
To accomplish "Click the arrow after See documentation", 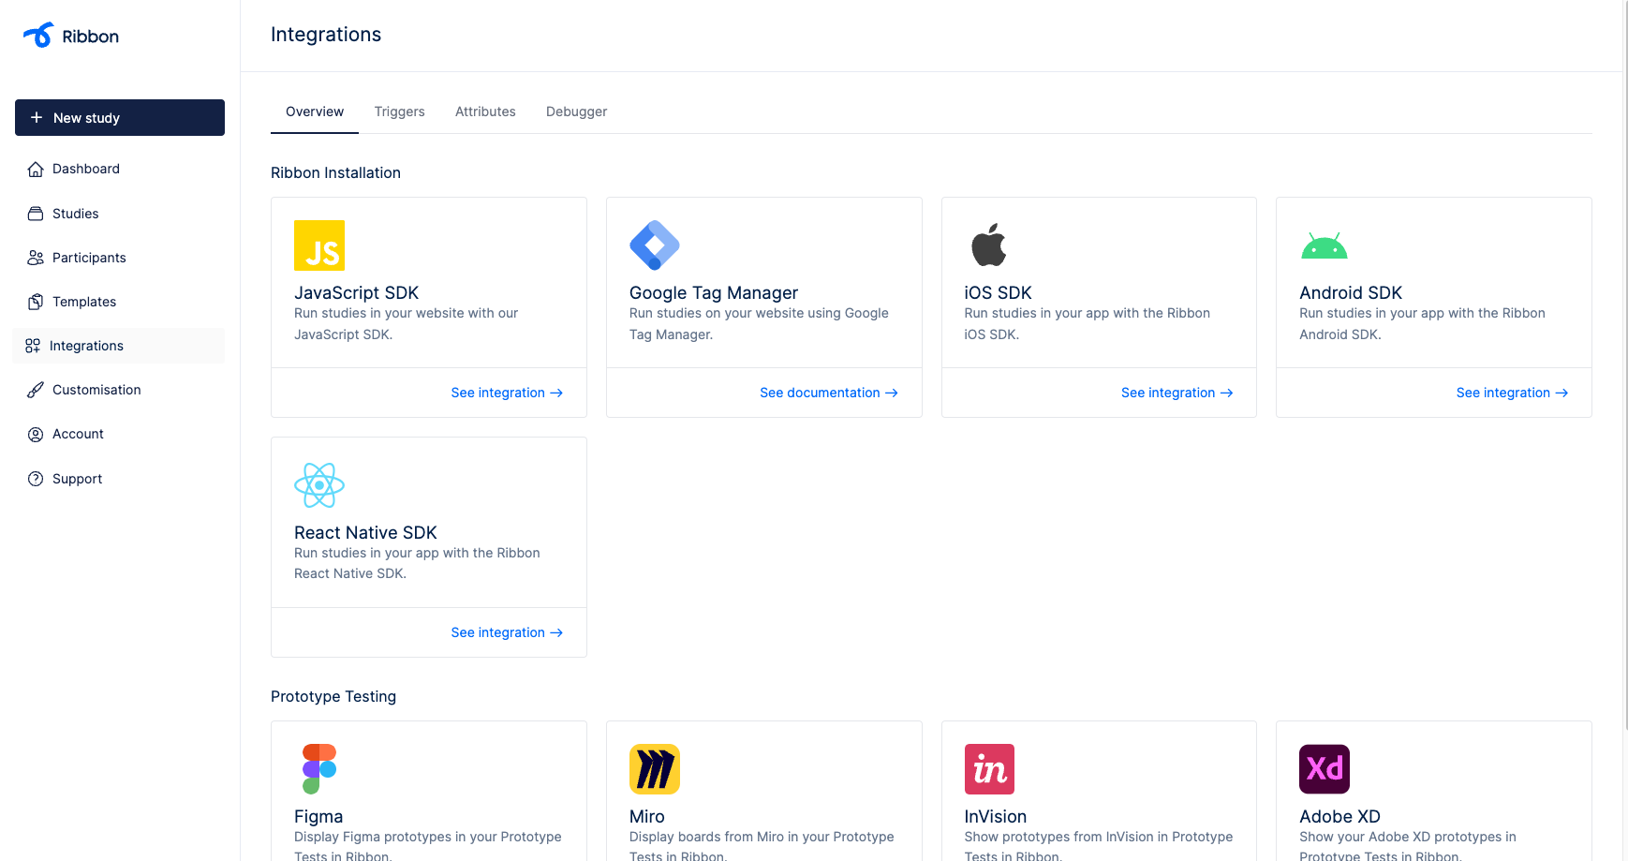I will (x=892, y=393).
